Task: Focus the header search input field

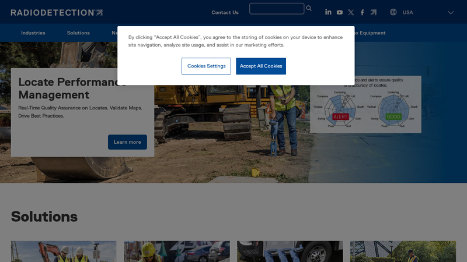Action: coord(276,9)
